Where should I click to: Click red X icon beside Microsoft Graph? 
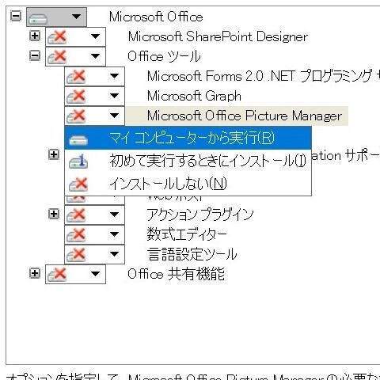(76, 97)
